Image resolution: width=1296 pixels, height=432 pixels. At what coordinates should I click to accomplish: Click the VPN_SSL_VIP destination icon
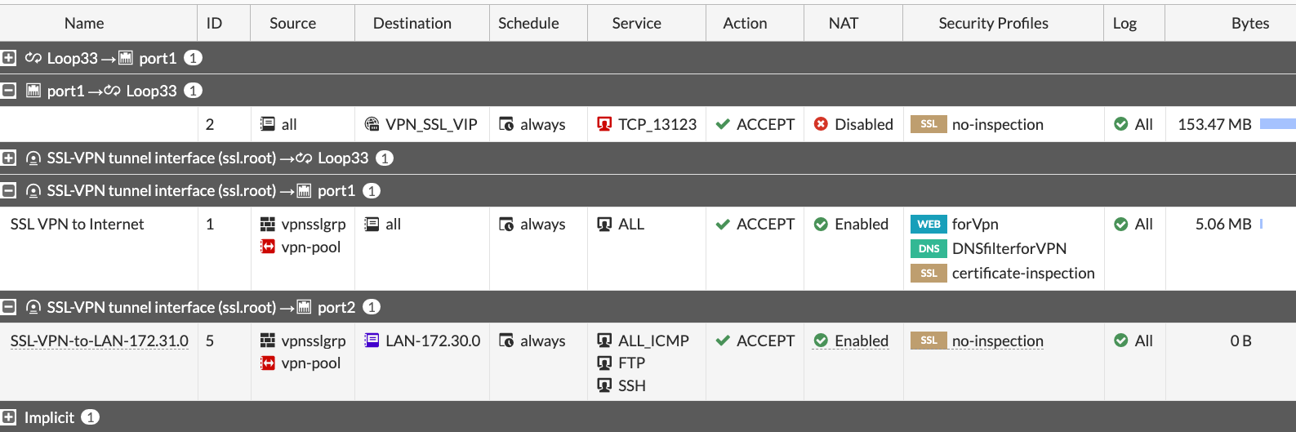pos(372,124)
